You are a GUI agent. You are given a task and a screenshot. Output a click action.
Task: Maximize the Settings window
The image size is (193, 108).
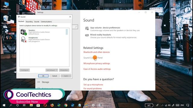point(146,12)
